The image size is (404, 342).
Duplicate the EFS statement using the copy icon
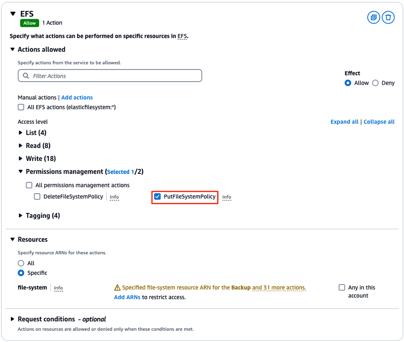[x=373, y=17]
